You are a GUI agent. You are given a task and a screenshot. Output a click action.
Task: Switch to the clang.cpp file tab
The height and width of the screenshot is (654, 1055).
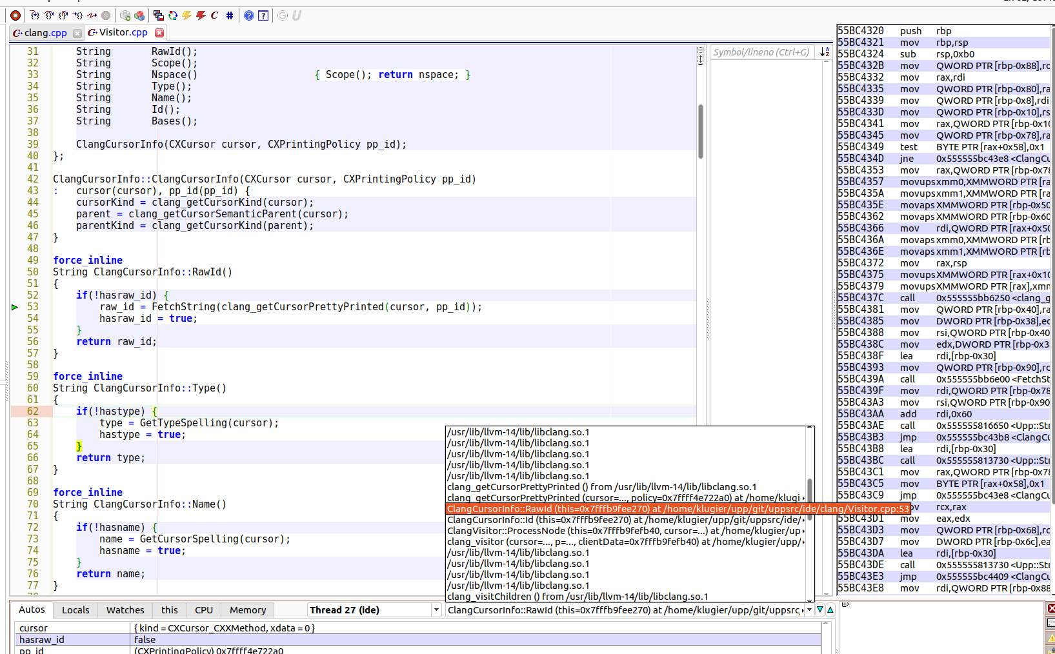pos(45,33)
